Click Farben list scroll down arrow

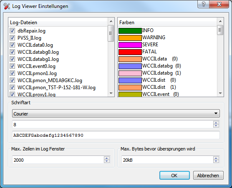click(220, 93)
